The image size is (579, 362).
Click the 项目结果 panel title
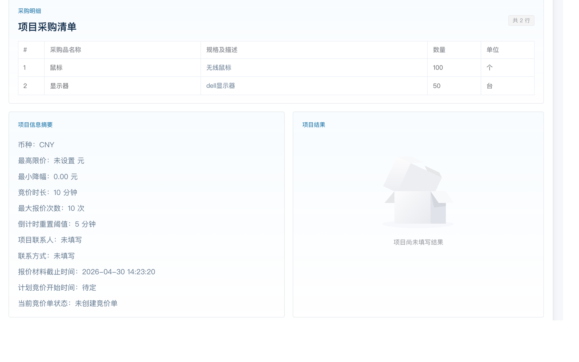pyautogui.click(x=314, y=125)
